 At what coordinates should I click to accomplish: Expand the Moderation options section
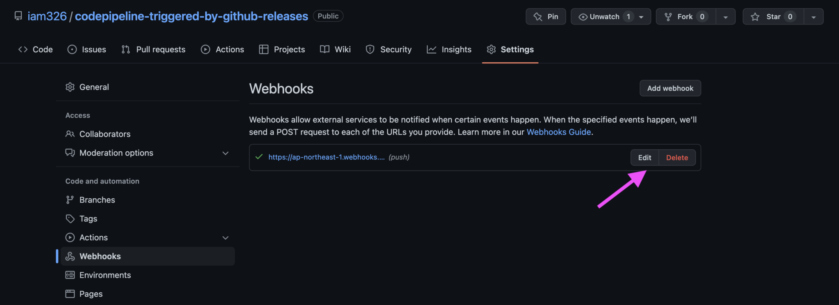pyautogui.click(x=226, y=153)
